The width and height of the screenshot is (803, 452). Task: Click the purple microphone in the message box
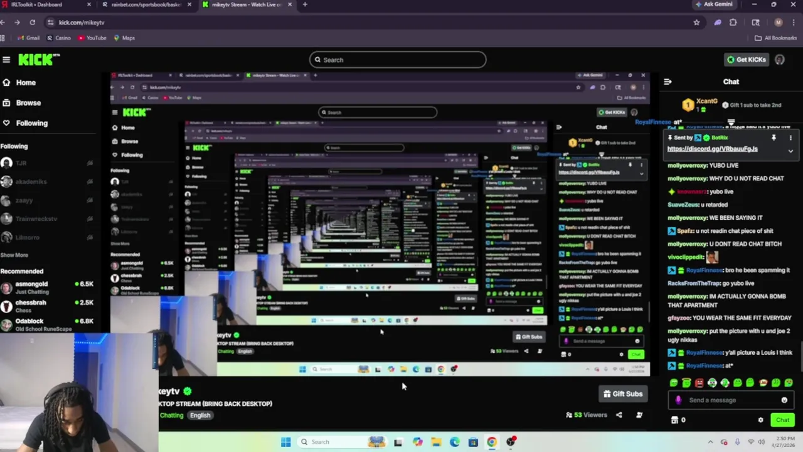click(x=678, y=400)
